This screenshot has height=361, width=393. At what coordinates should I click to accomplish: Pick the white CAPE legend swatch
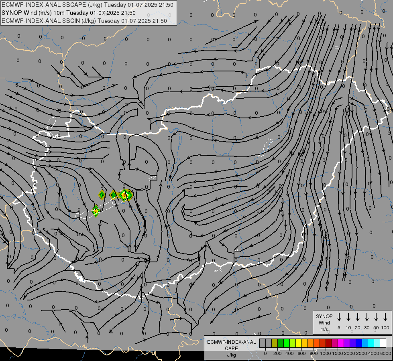383,343
